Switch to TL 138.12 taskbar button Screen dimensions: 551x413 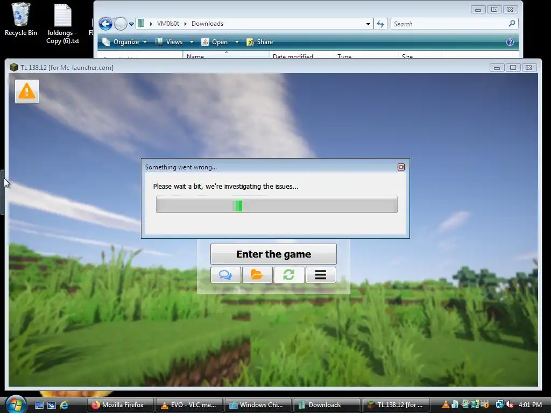396,405
